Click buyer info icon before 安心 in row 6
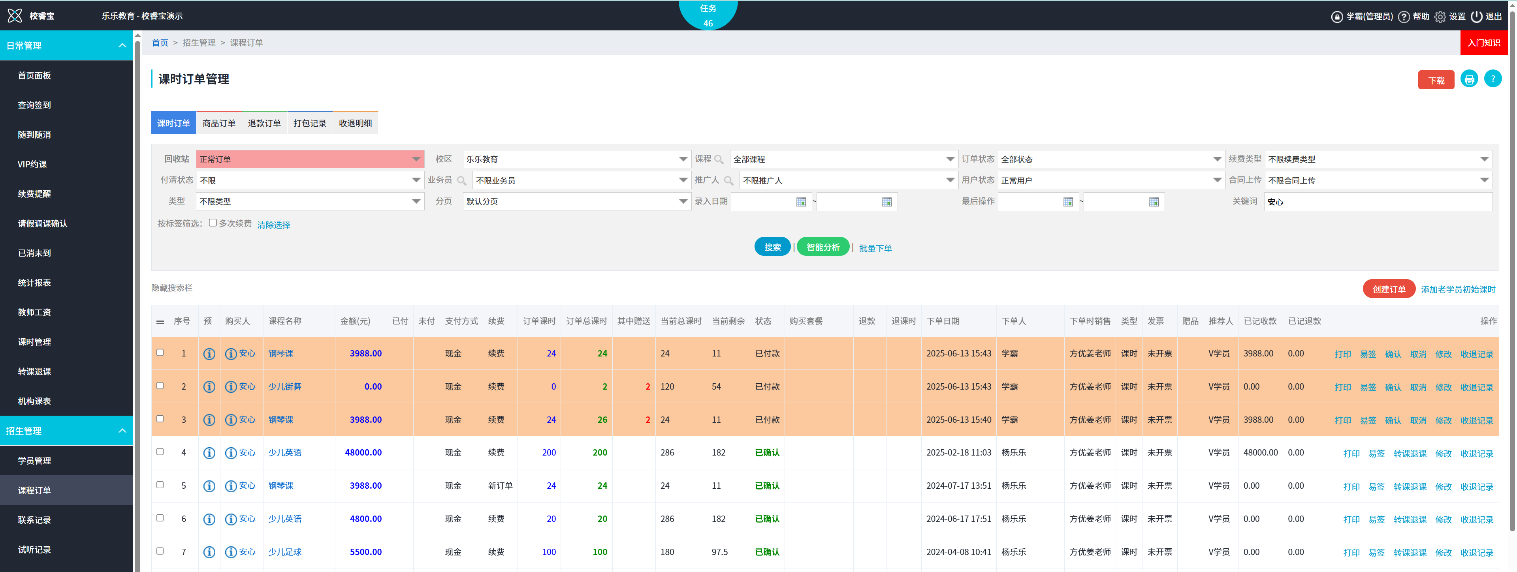This screenshot has height=572, width=1517. [231, 519]
